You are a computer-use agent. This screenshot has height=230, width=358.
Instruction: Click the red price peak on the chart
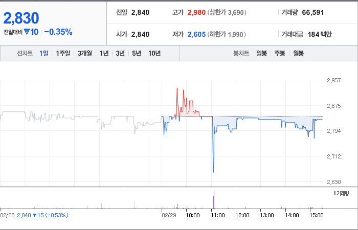(x=177, y=88)
